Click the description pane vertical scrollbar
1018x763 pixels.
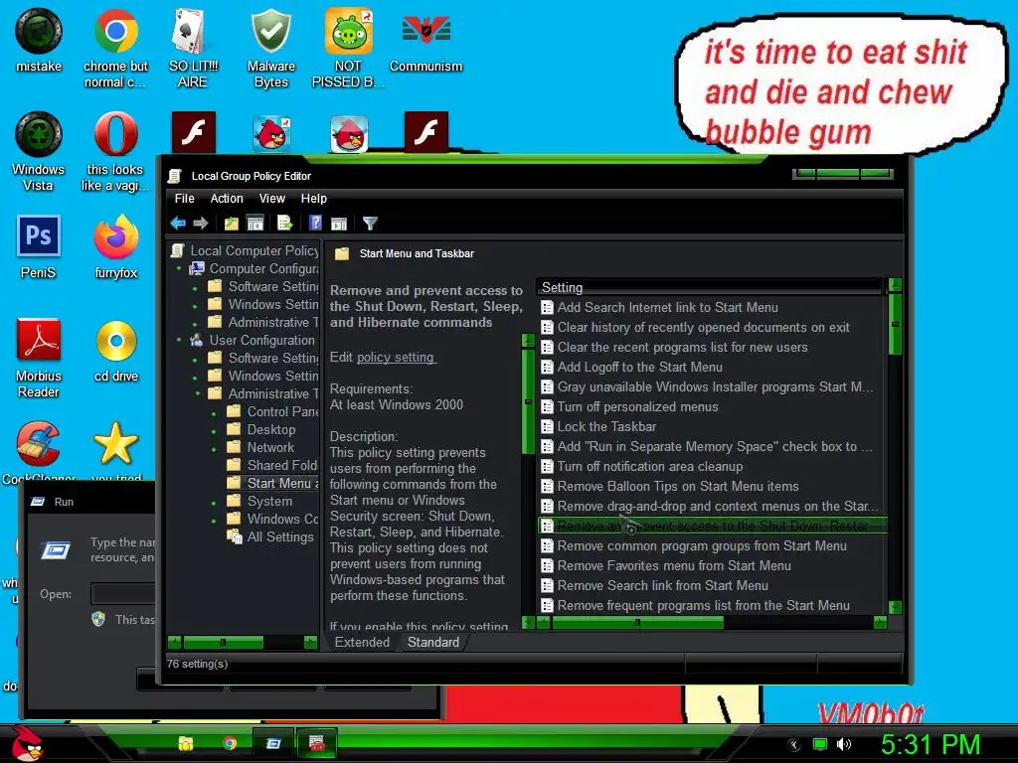528,401
